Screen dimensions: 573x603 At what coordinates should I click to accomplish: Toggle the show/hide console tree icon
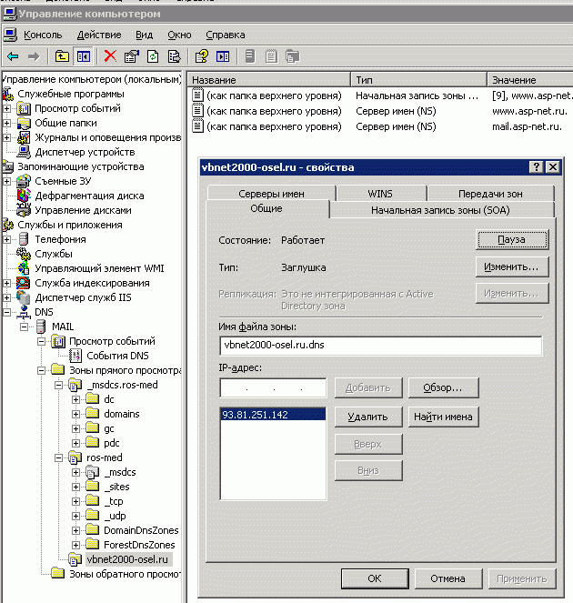[84, 56]
